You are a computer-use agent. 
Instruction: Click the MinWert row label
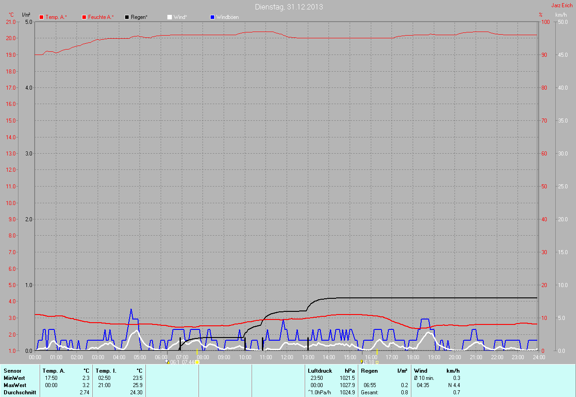(14, 378)
